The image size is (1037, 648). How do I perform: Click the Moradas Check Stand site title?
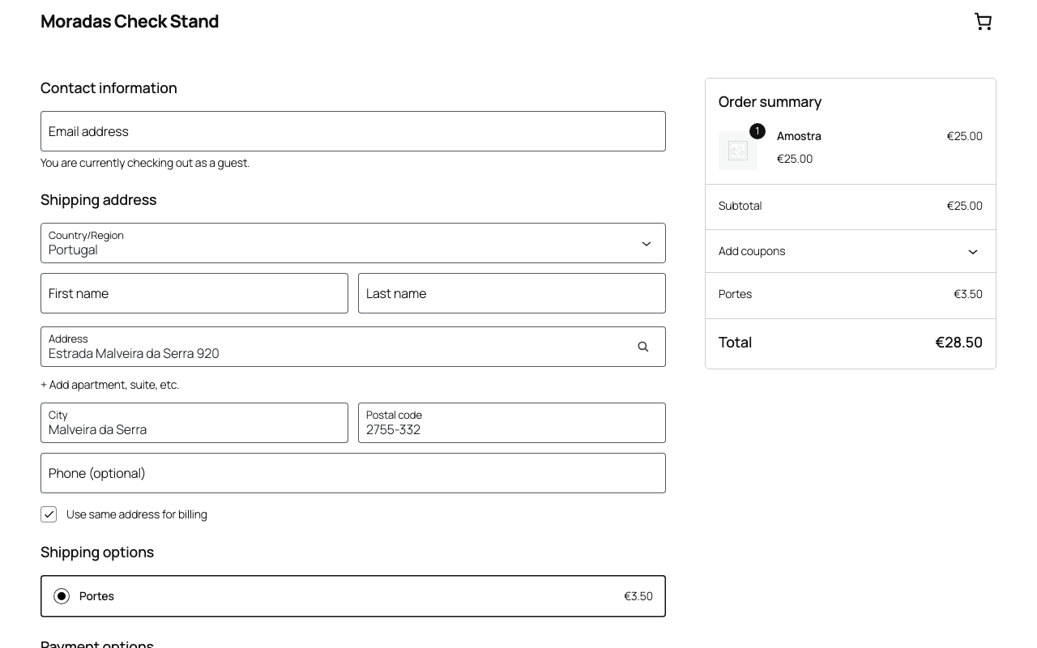point(130,21)
